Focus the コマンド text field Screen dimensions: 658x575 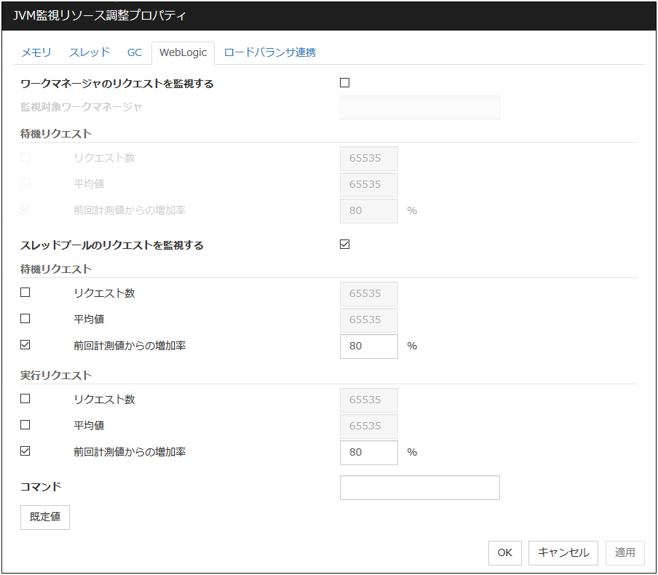[419, 488]
